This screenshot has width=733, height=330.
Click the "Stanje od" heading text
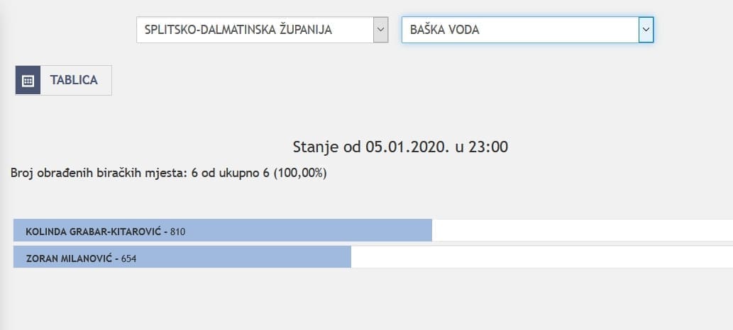pos(326,147)
